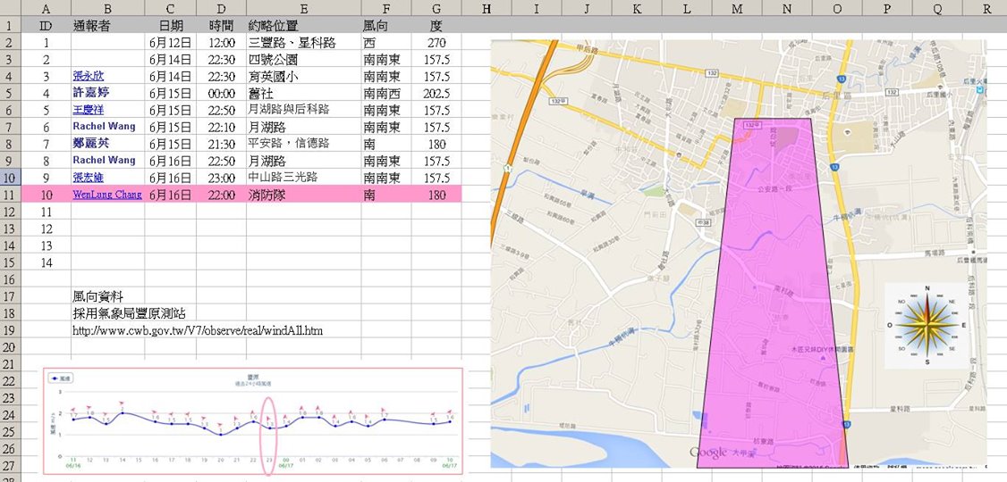Select the 6月12日 date cell
This screenshot has height=482, width=1007.
point(170,43)
